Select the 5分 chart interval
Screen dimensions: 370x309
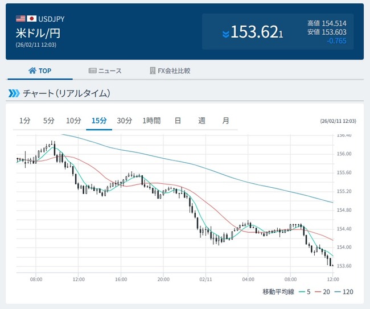(x=49, y=121)
